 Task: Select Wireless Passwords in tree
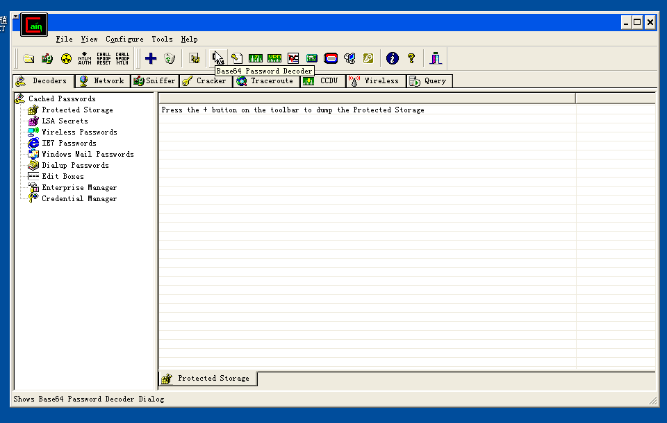(79, 132)
